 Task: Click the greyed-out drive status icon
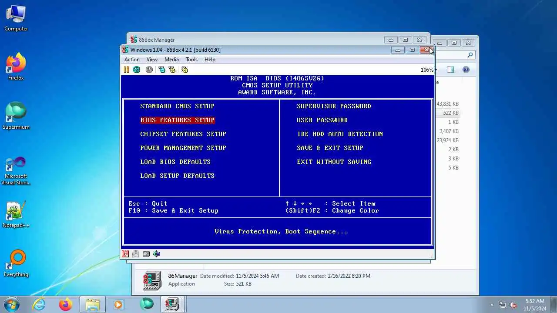[136, 254]
